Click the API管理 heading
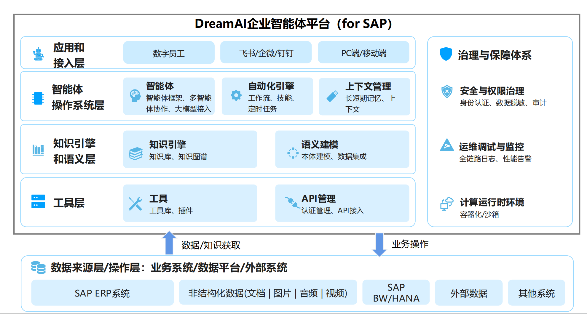Viewport: 587px width, 314px height. pos(319,198)
